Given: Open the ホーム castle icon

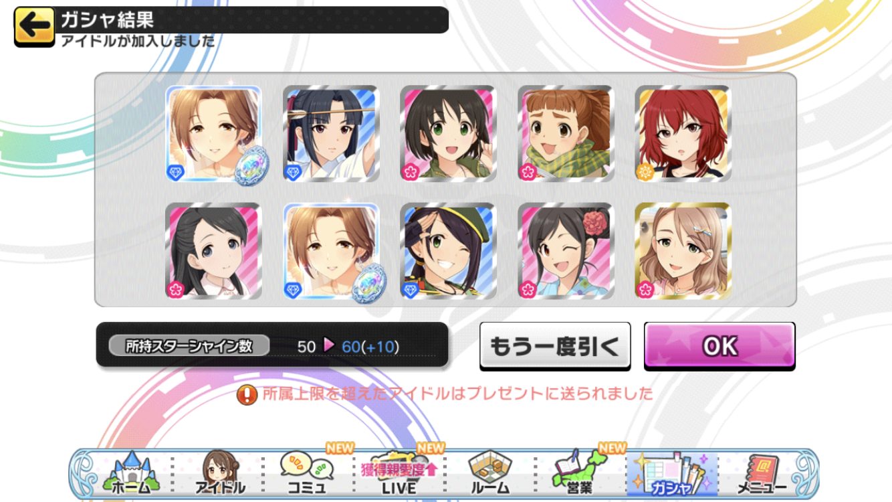Looking at the screenshot, I should click(x=133, y=473).
